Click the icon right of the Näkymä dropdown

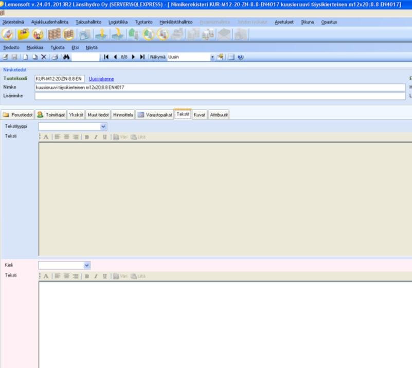[220, 57]
